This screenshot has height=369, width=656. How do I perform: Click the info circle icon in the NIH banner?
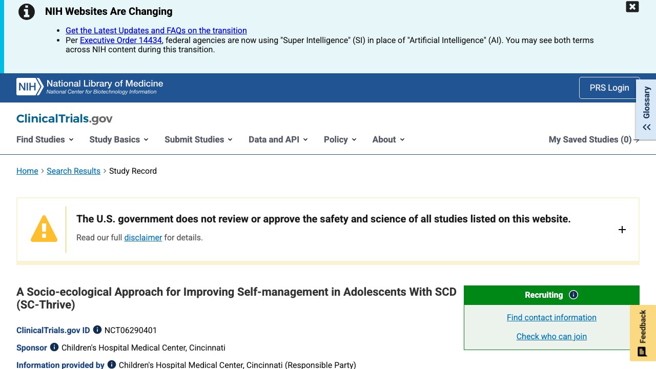(x=27, y=11)
